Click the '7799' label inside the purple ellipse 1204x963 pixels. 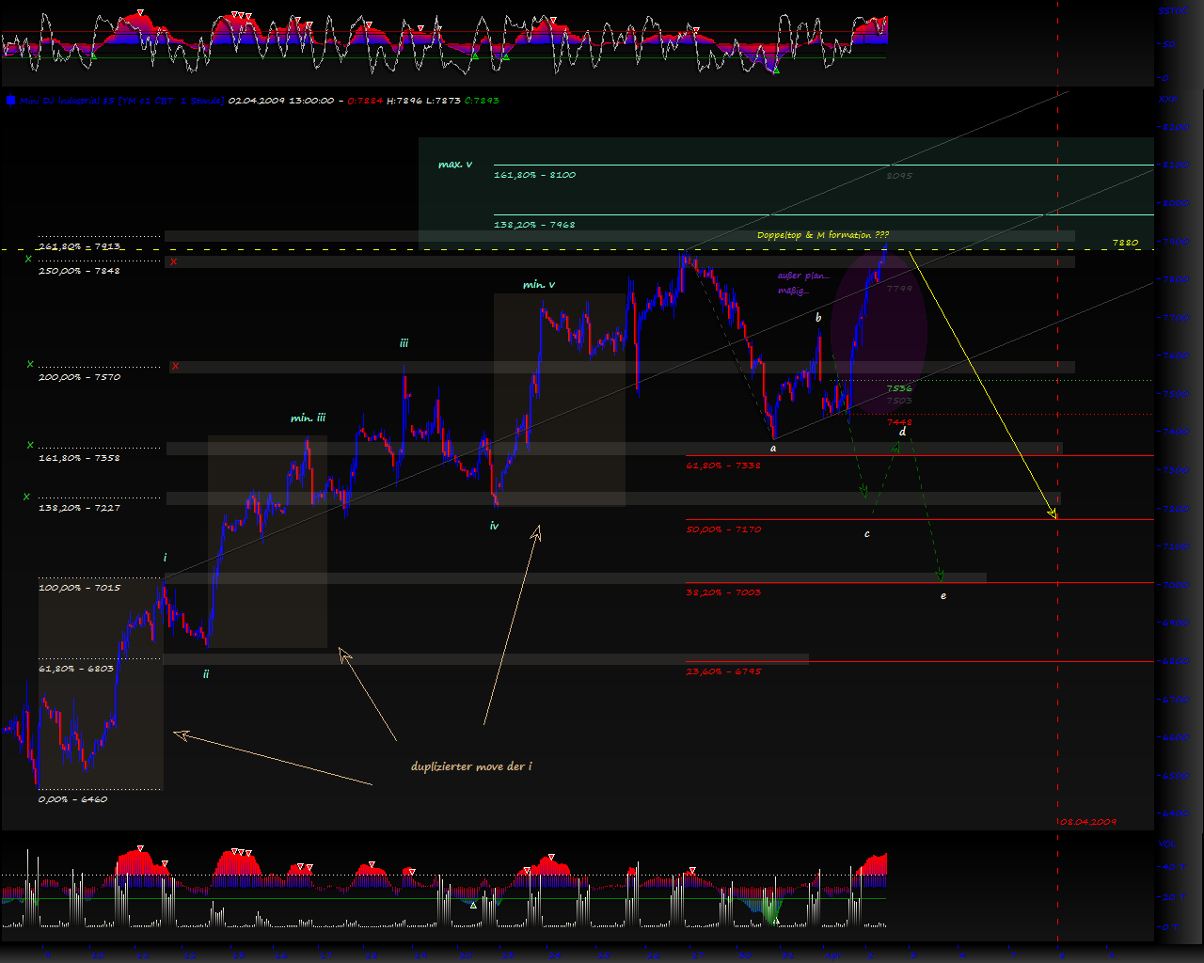[899, 289]
